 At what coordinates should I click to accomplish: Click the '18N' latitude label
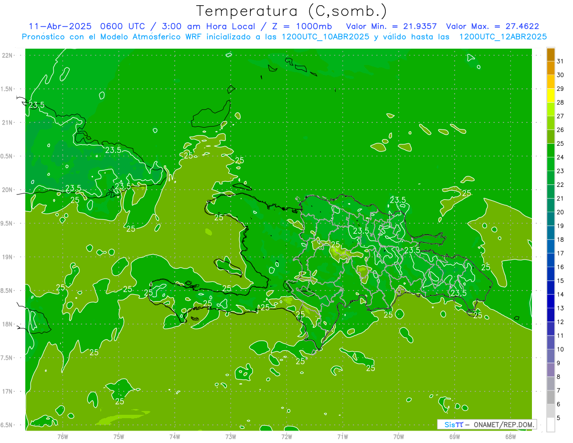tap(8, 324)
